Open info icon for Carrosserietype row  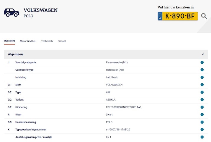[x=202, y=70]
